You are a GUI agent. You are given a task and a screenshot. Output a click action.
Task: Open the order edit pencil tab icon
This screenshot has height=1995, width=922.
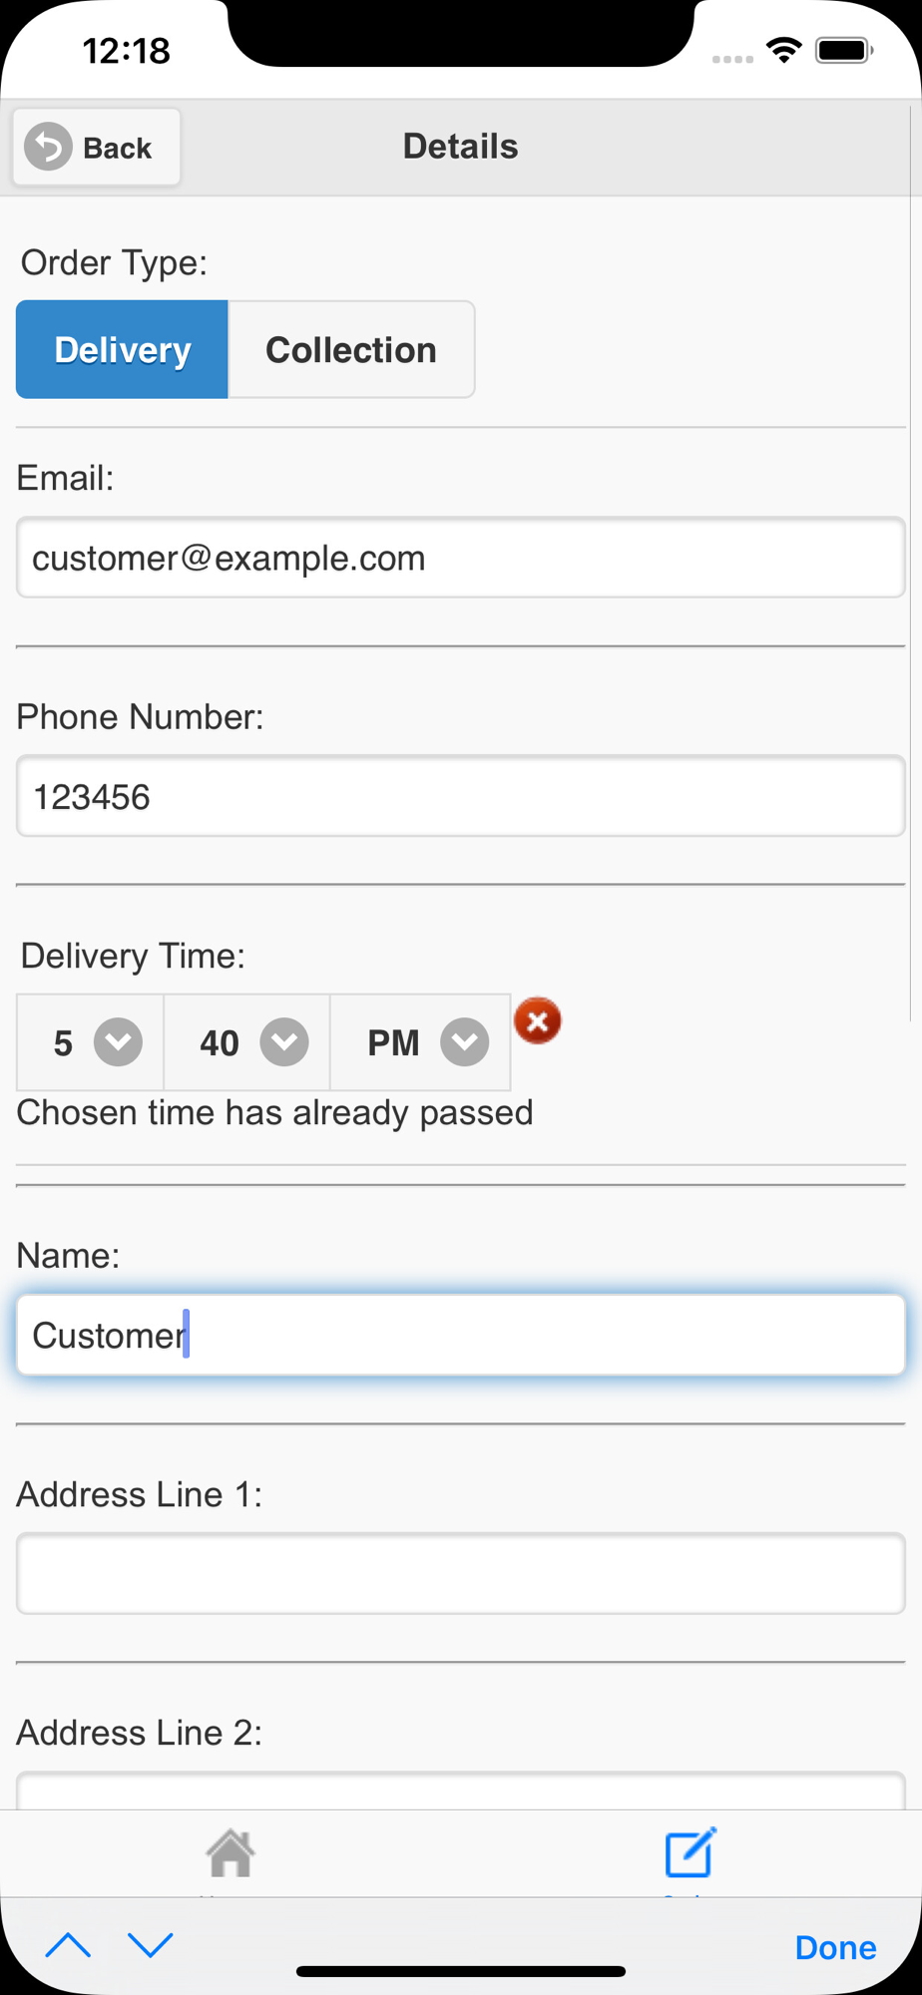click(691, 1853)
